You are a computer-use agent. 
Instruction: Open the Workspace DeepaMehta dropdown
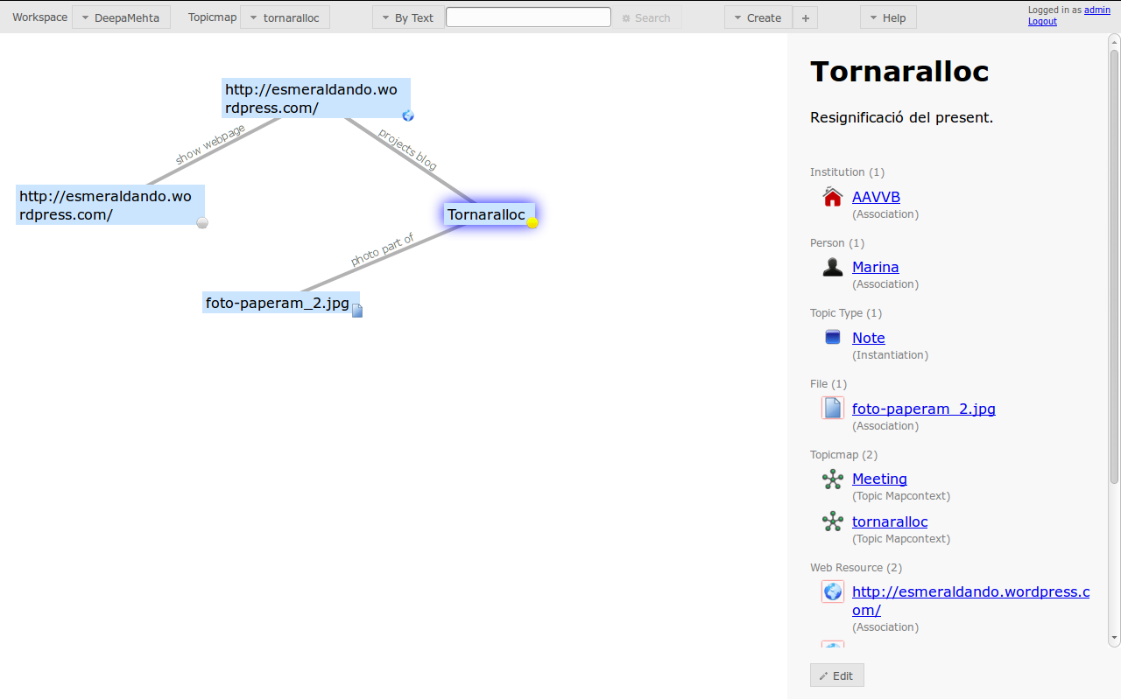point(121,17)
